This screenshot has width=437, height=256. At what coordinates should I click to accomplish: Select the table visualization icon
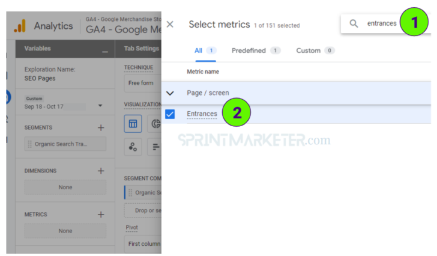tap(133, 124)
